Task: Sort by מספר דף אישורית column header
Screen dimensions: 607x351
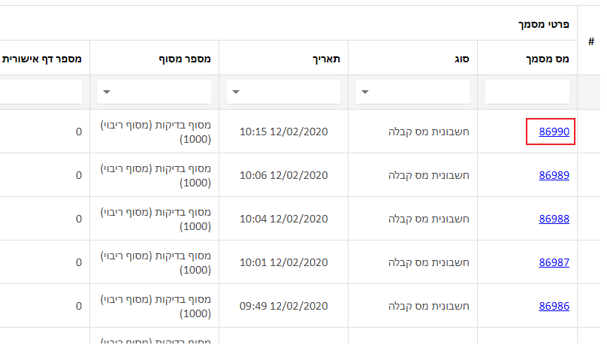Action: pos(42,59)
